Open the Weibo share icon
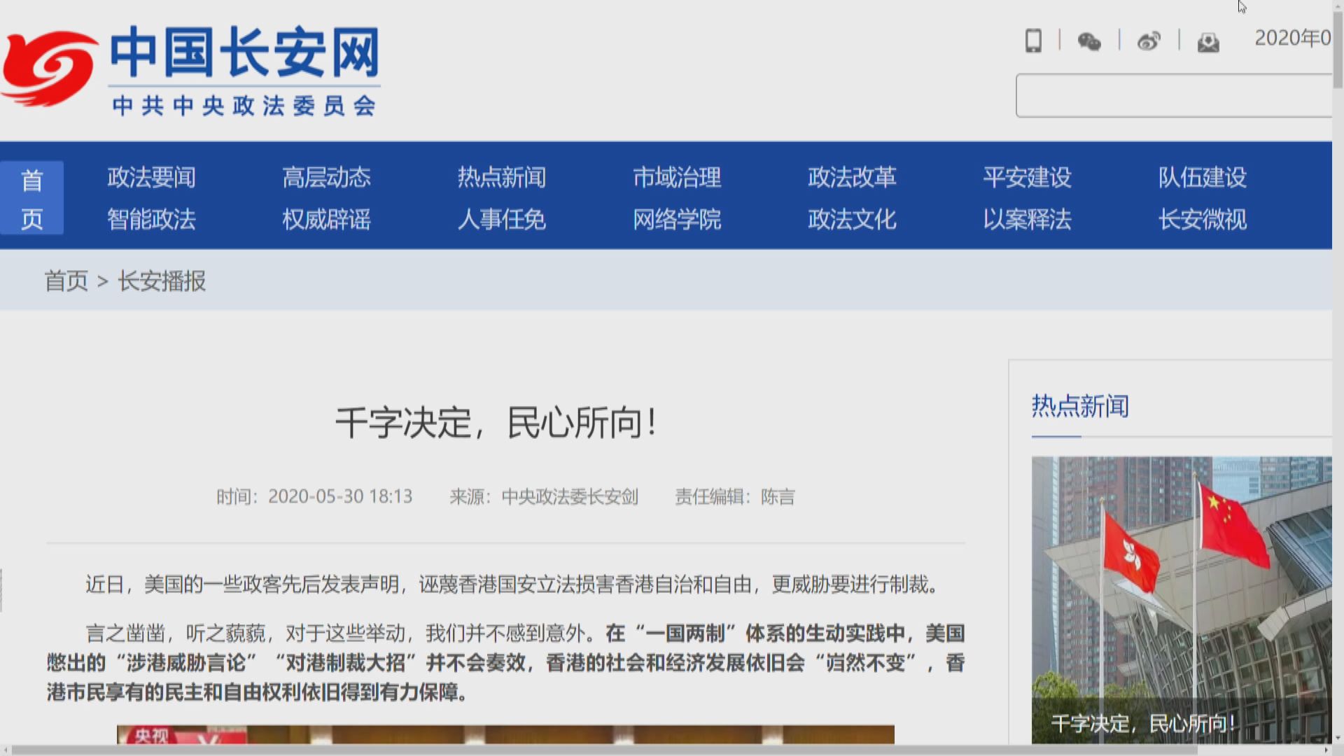 pos(1149,41)
